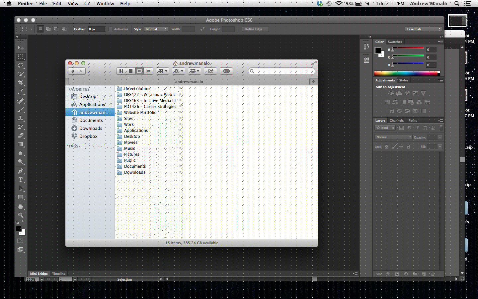Switch Finder window to icon view
The image size is (478, 299).
click(121, 71)
